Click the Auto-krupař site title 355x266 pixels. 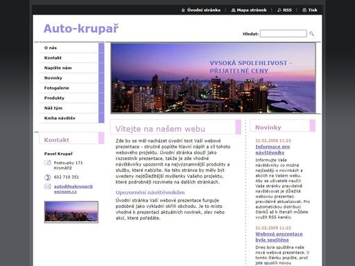[81, 28]
